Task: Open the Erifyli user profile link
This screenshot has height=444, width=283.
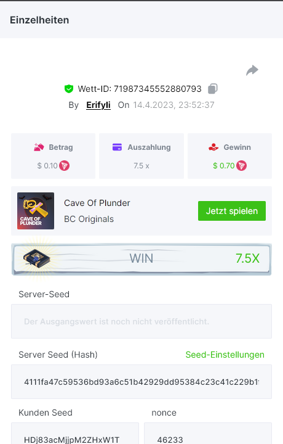Action: click(x=98, y=105)
